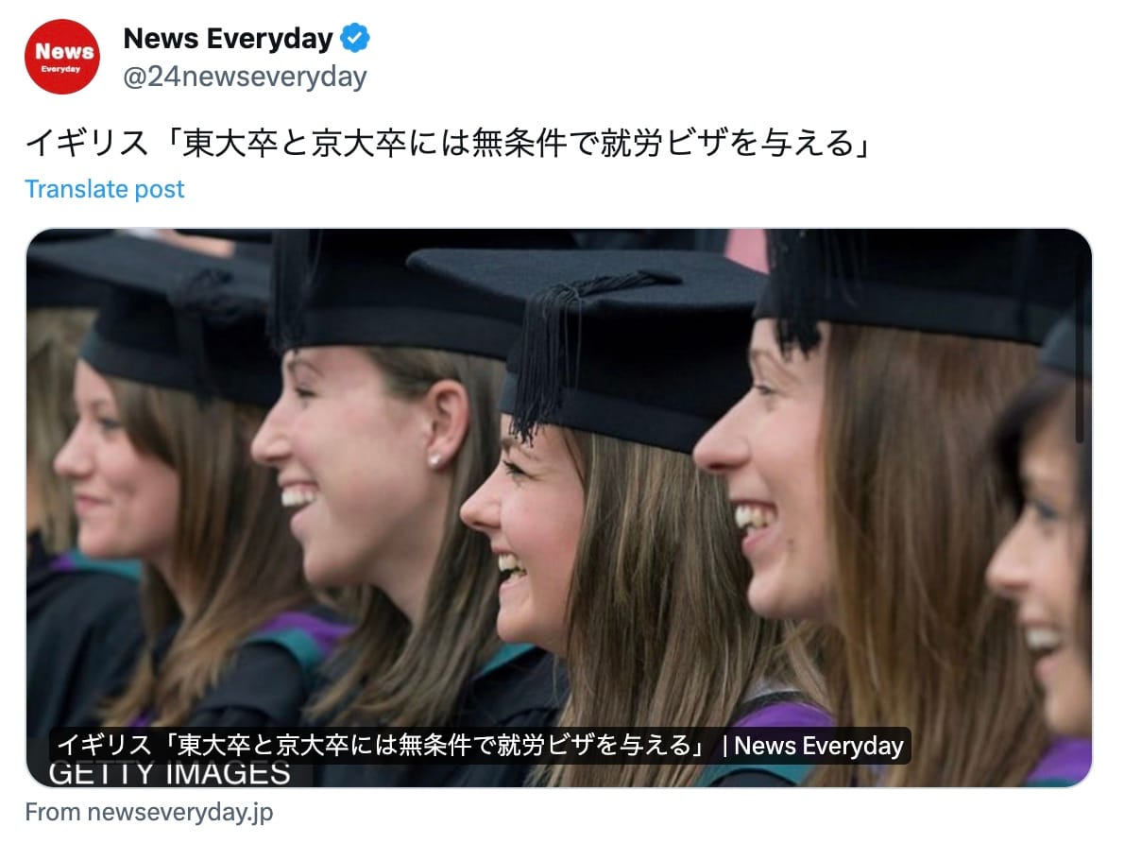This screenshot has height=844, width=1124.
Task: Select the Japanese post text about work visas
Action: tap(448, 142)
